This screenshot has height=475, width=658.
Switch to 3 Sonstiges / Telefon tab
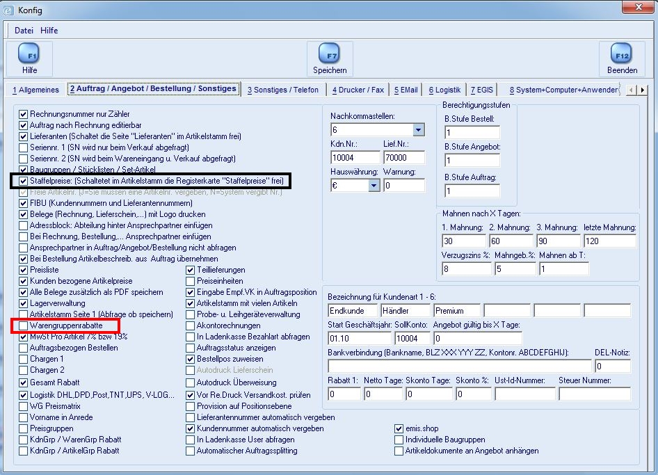(283, 90)
